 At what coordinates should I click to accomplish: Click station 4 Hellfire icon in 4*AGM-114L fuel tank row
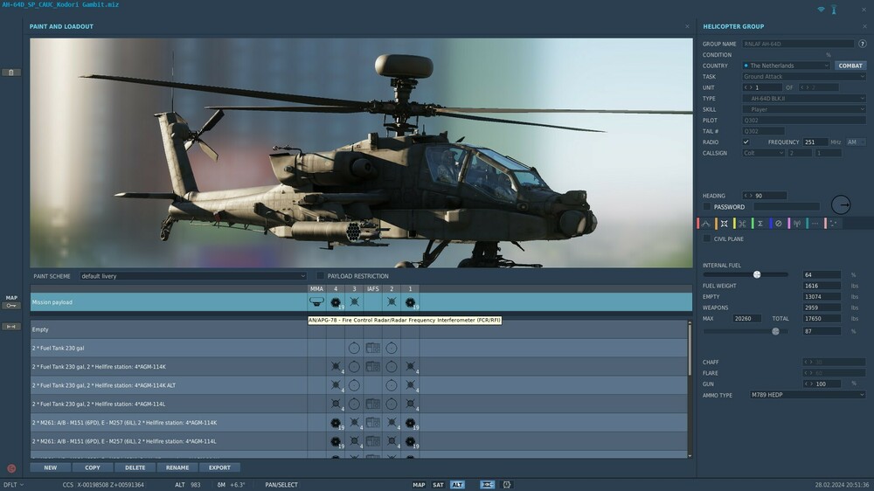click(x=336, y=404)
